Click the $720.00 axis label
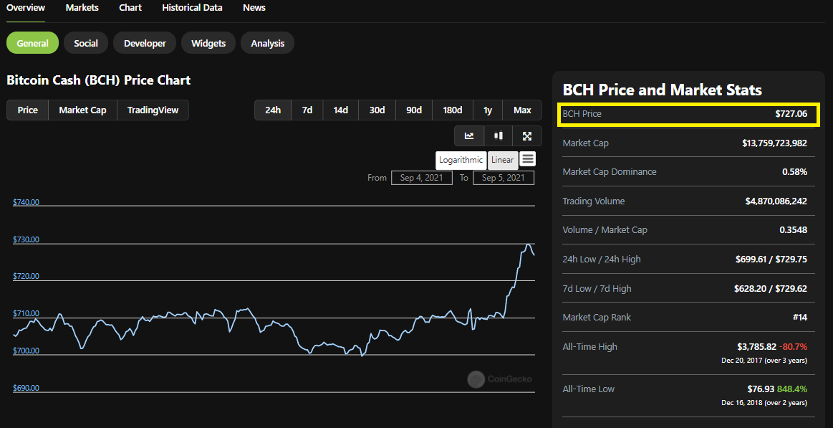833x428 pixels. (x=26, y=277)
